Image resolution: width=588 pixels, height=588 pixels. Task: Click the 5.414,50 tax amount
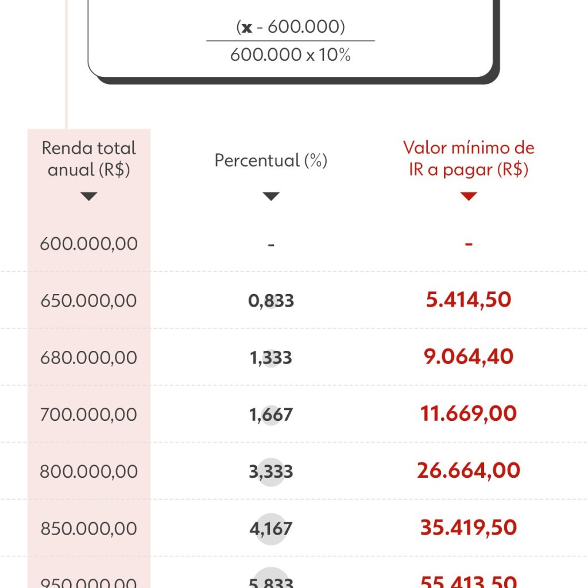point(469,300)
